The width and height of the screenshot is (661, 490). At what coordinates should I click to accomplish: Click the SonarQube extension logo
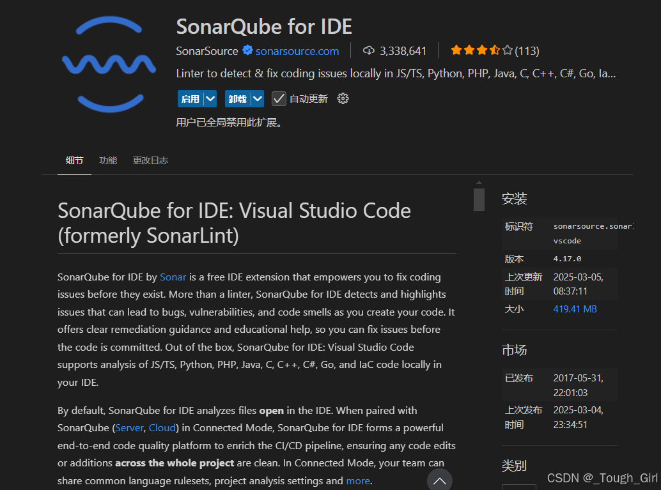coord(109,64)
